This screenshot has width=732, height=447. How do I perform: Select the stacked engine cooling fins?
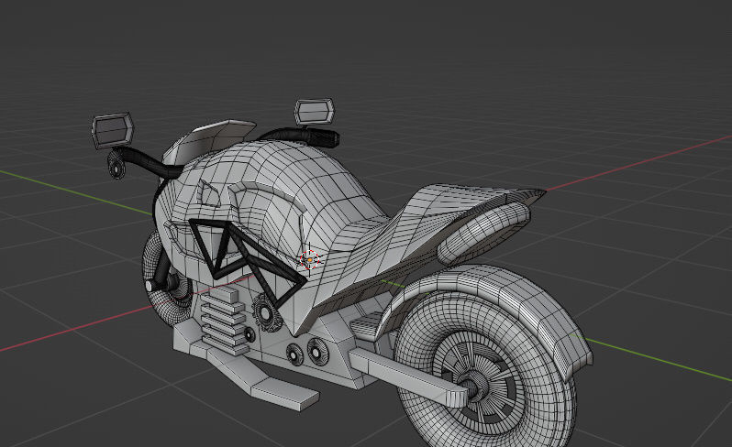[224, 322]
